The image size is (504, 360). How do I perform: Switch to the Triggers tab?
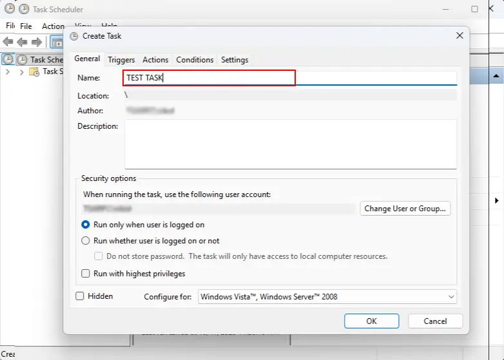click(121, 60)
